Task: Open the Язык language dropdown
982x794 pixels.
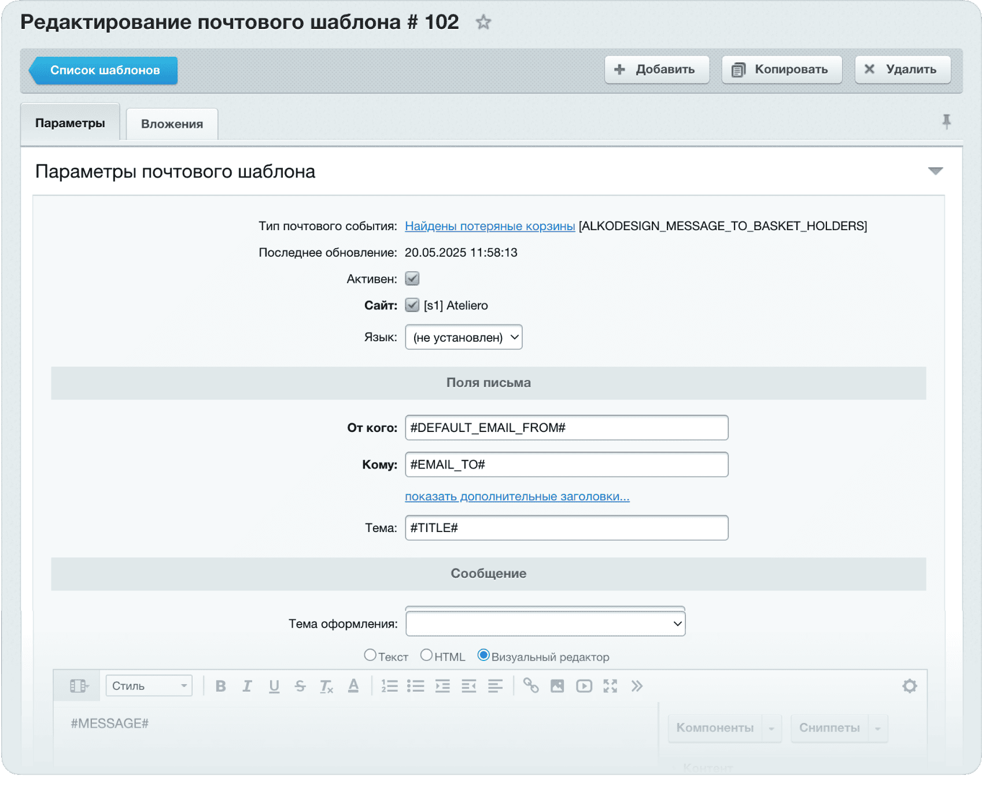Action: coord(464,337)
